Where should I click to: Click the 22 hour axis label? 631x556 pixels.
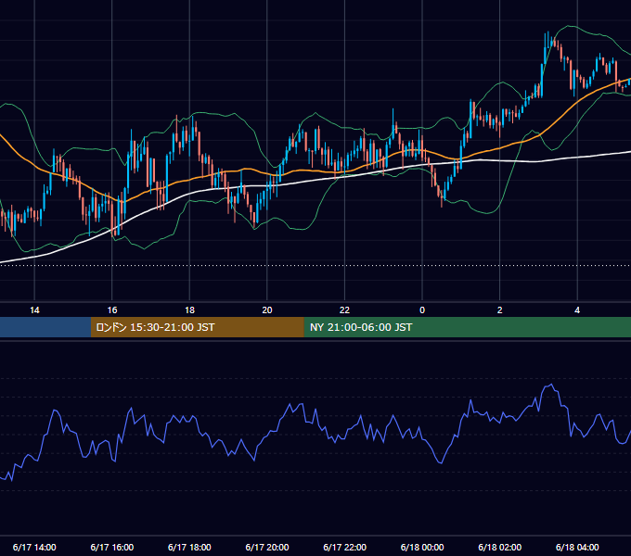pos(344,310)
